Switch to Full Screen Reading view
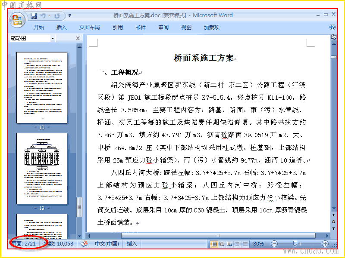Viewport: 345px width, 258px height. (222, 244)
